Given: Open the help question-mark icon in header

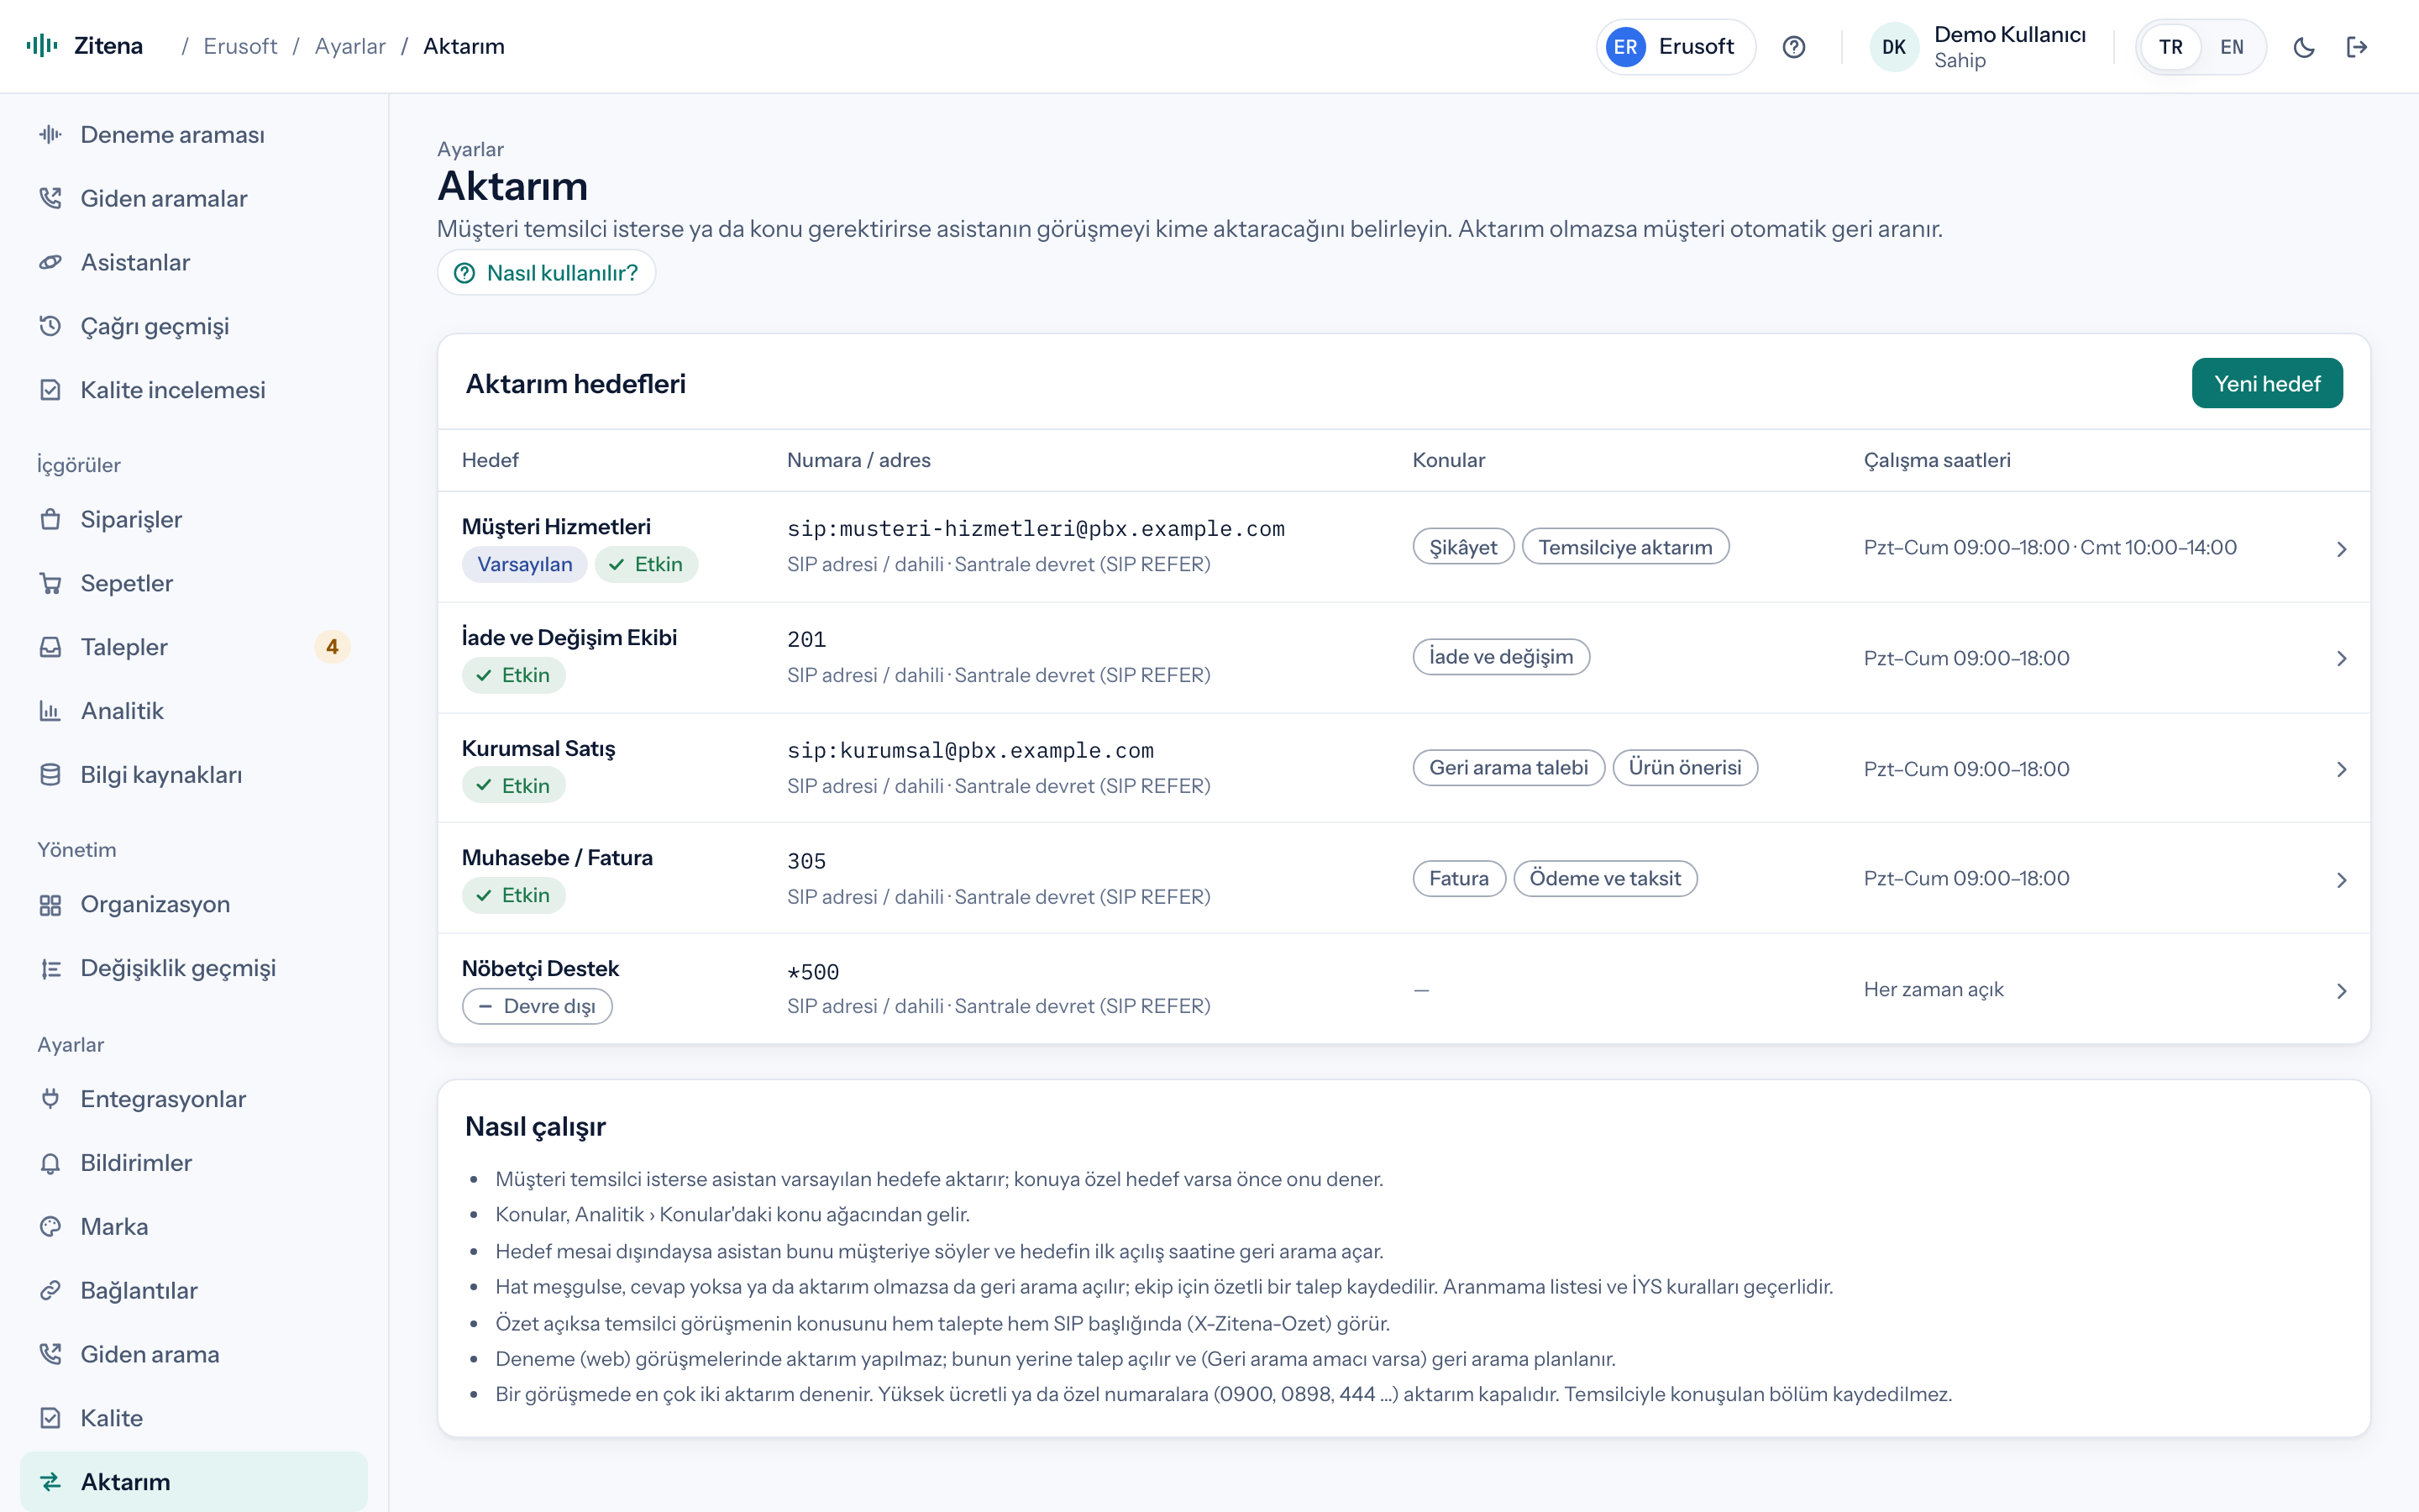Looking at the screenshot, I should (1793, 47).
